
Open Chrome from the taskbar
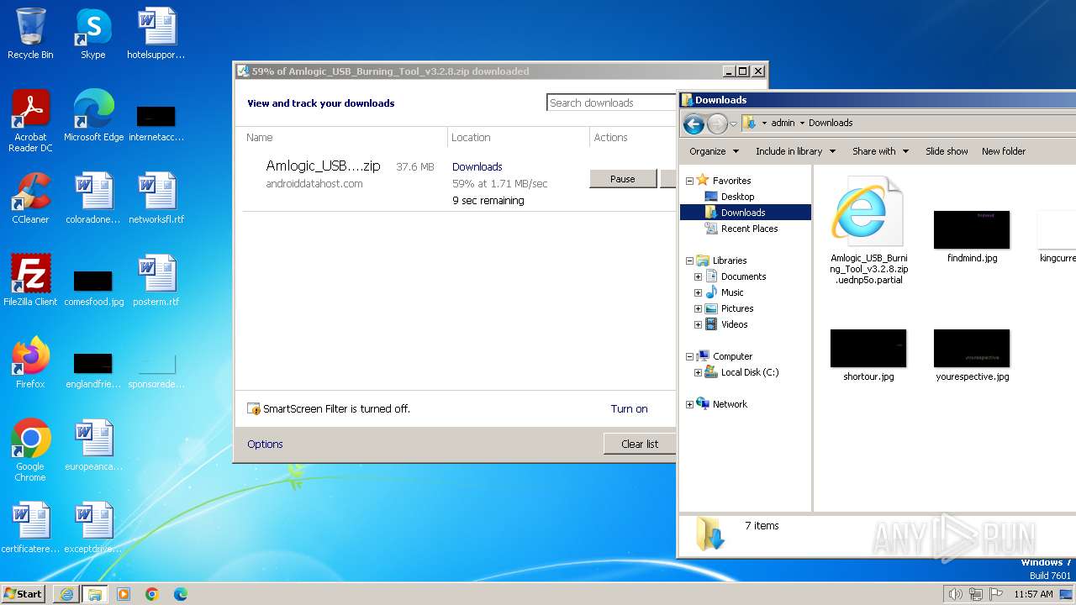152,594
